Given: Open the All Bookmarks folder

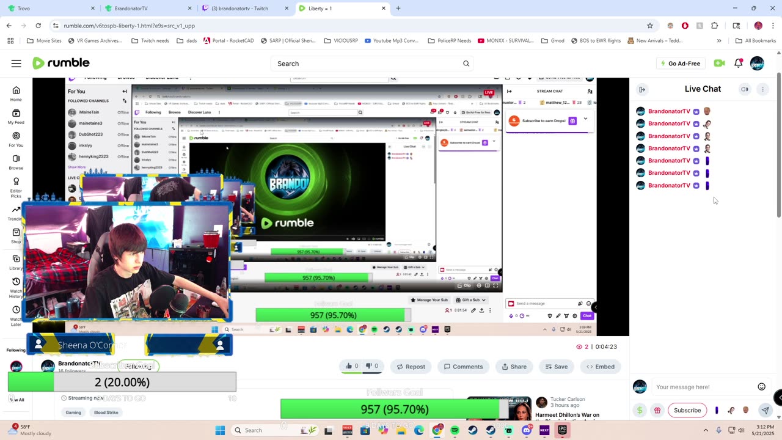Looking at the screenshot, I should click(x=756, y=41).
